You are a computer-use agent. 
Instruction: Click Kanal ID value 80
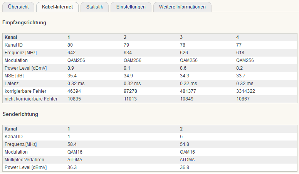point(70,45)
